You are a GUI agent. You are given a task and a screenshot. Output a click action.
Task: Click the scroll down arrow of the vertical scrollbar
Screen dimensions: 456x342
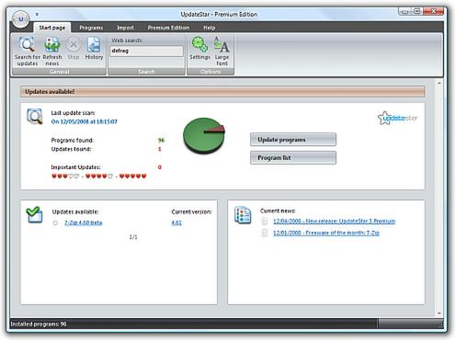439,313
